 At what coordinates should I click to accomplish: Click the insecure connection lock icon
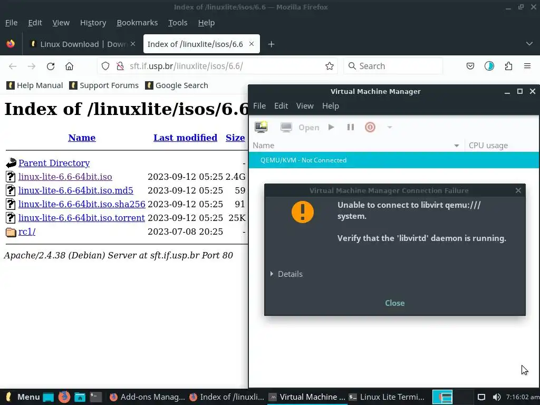(x=120, y=66)
